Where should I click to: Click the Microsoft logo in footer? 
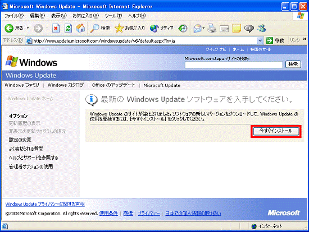284,213
